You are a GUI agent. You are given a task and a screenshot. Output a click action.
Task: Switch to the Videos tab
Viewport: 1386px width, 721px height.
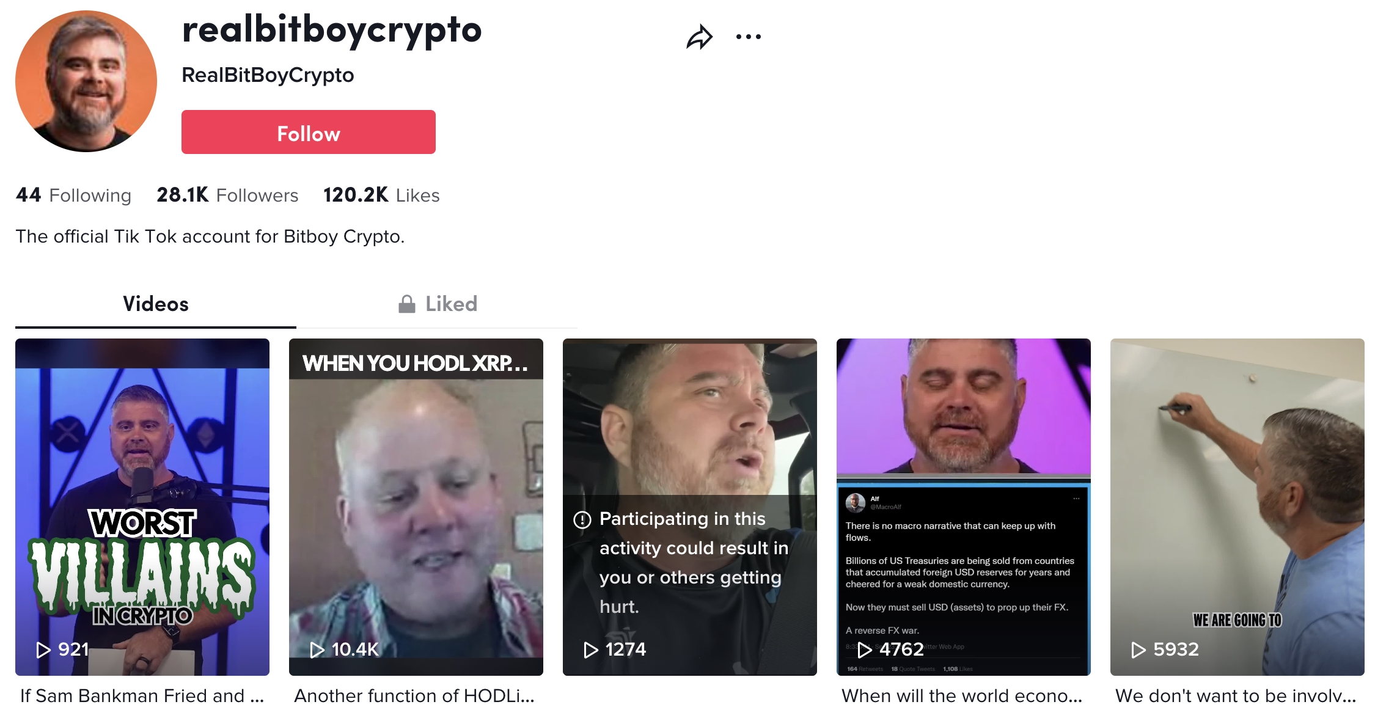(x=156, y=304)
